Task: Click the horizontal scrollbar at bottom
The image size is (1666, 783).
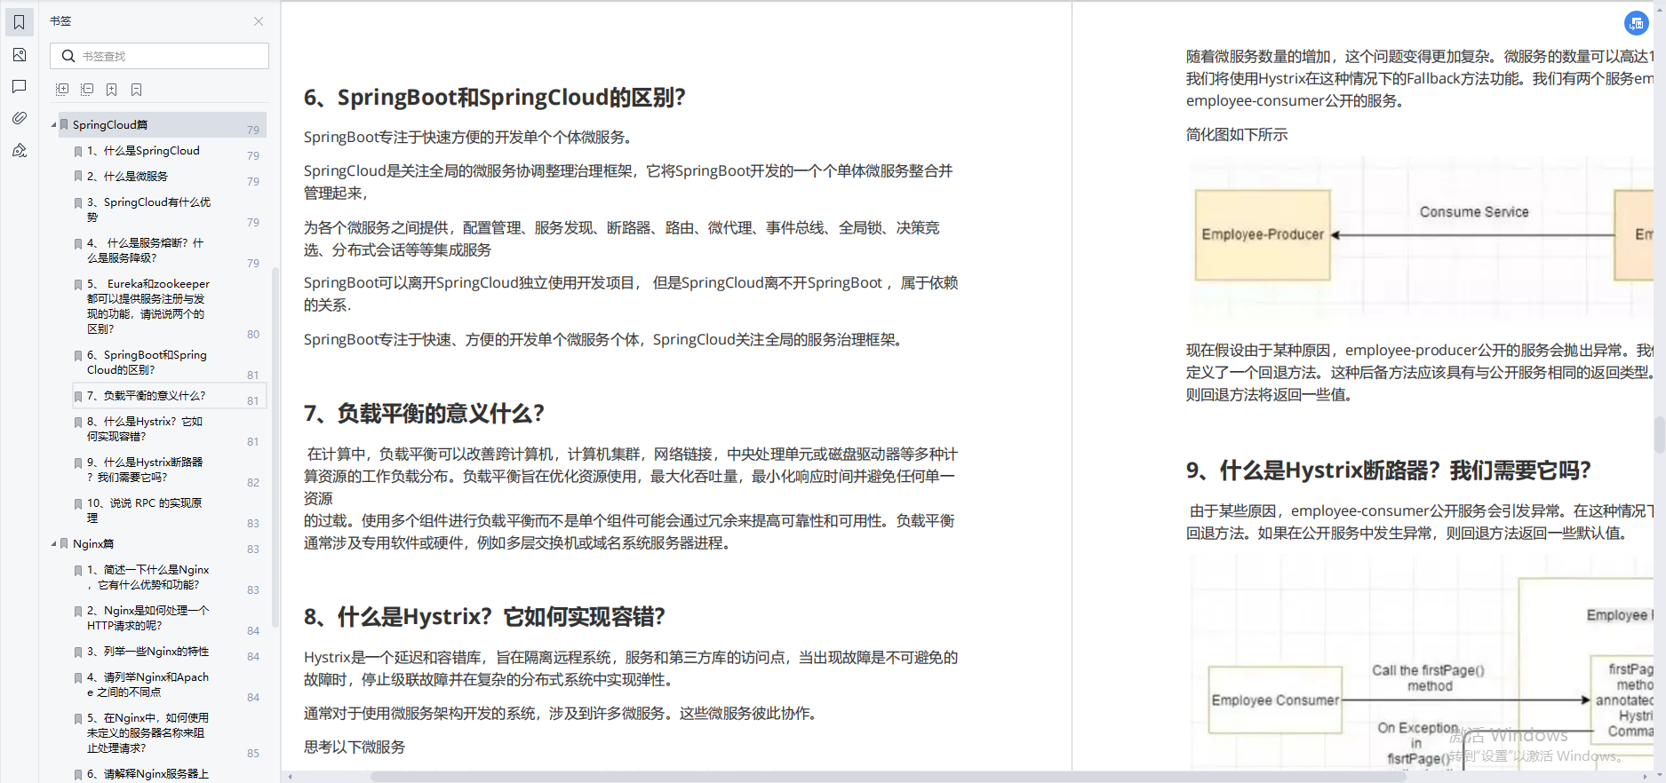Action: point(889,776)
